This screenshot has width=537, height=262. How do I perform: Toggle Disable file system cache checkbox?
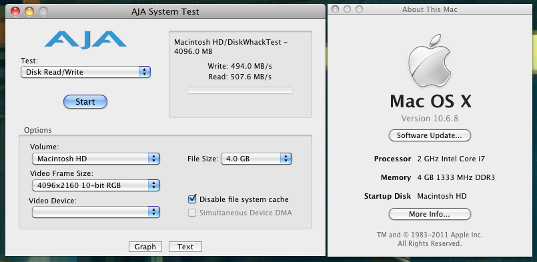pyautogui.click(x=192, y=199)
